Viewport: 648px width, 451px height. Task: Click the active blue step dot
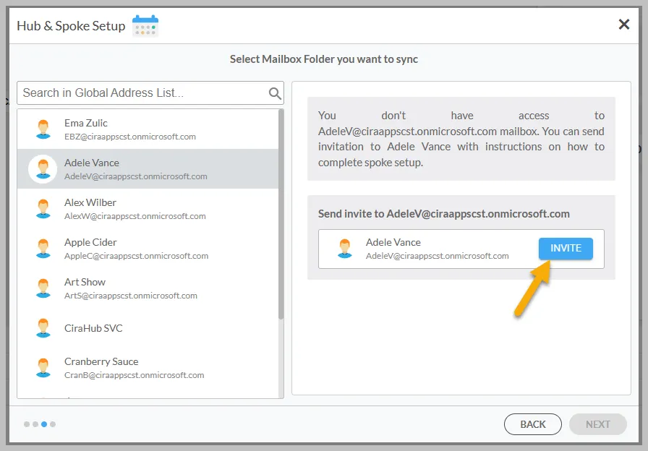pyautogui.click(x=44, y=424)
